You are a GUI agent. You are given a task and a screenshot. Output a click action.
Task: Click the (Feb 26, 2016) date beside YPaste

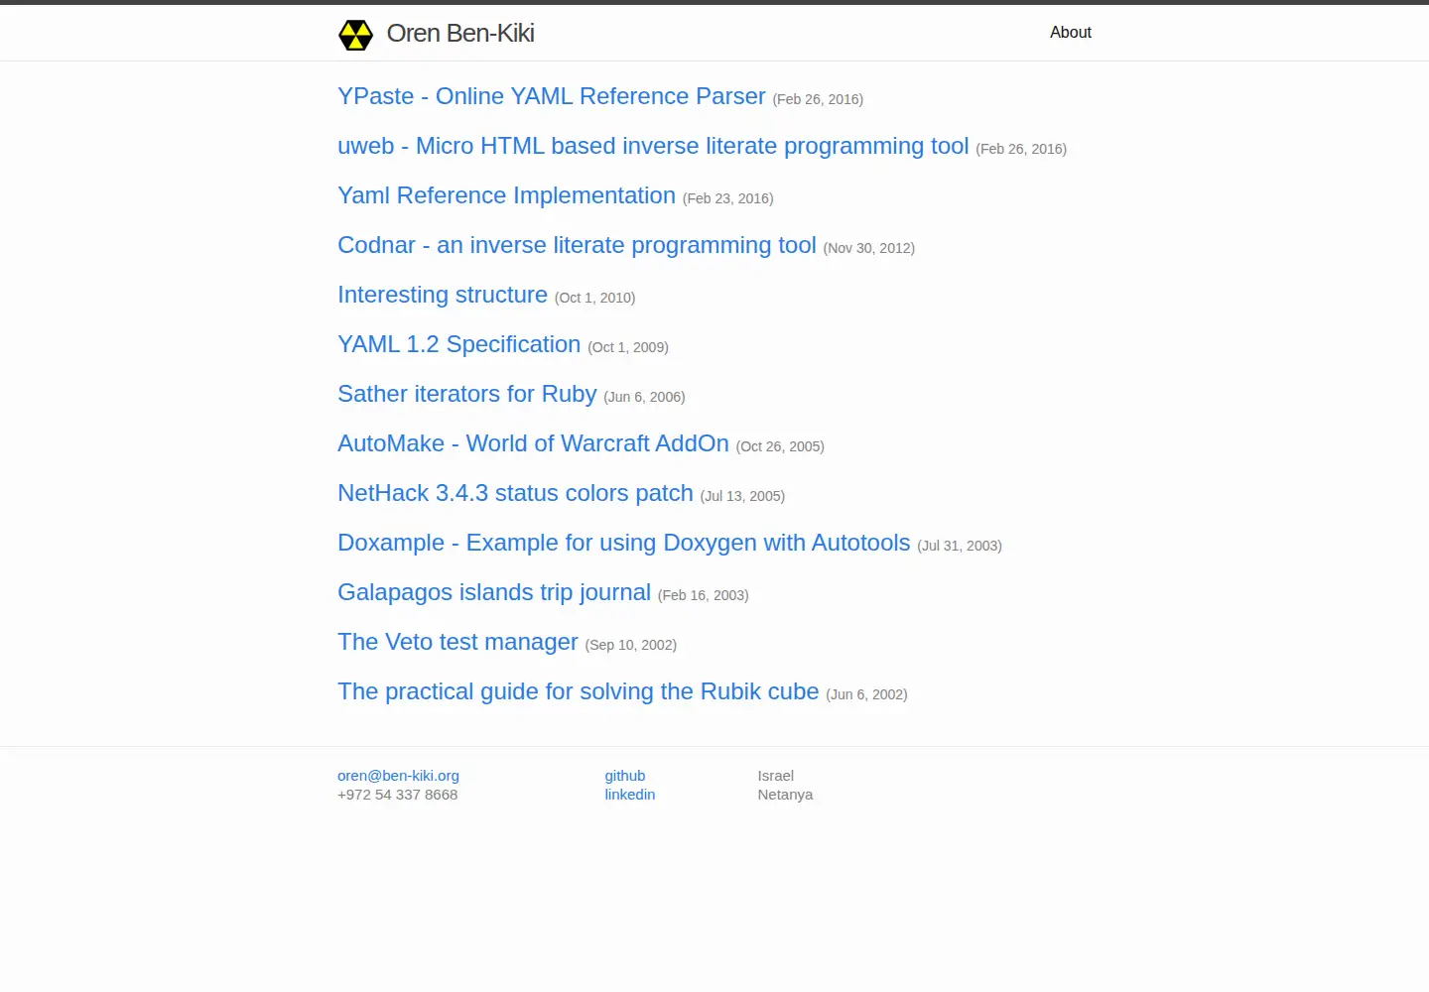pyautogui.click(x=818, y=99)
